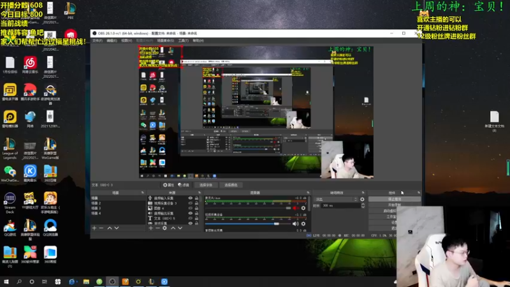Select the 图像 4 source

(x=159, y=209)
